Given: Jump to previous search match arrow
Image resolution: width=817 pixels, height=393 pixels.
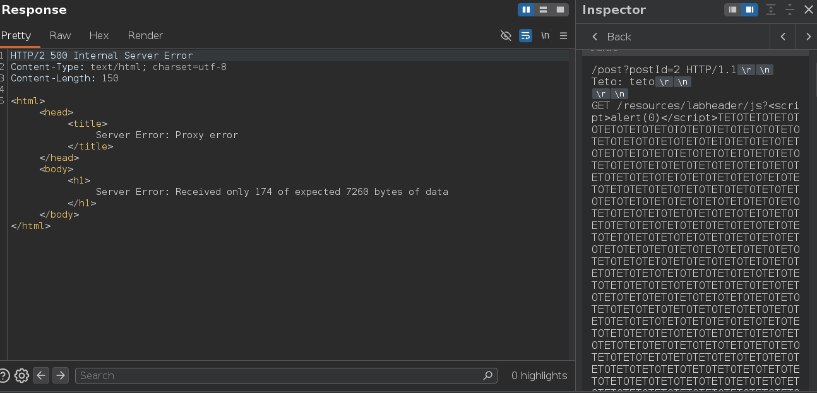Looking at the screenshot, I should click(41, 375).
